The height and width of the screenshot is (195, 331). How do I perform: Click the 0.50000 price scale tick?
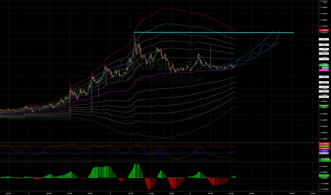click(x=324, y=127)
